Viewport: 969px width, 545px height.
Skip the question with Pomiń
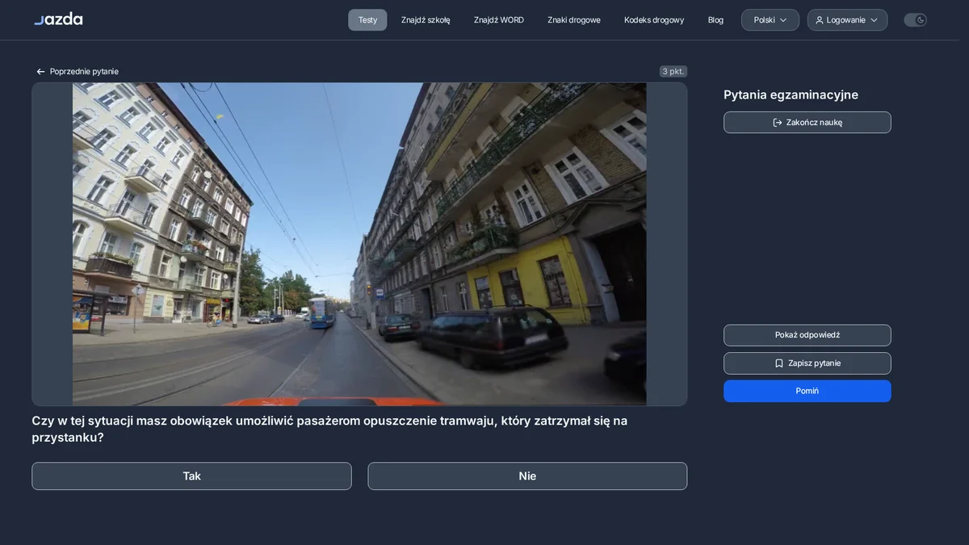[x=807, y=391]
